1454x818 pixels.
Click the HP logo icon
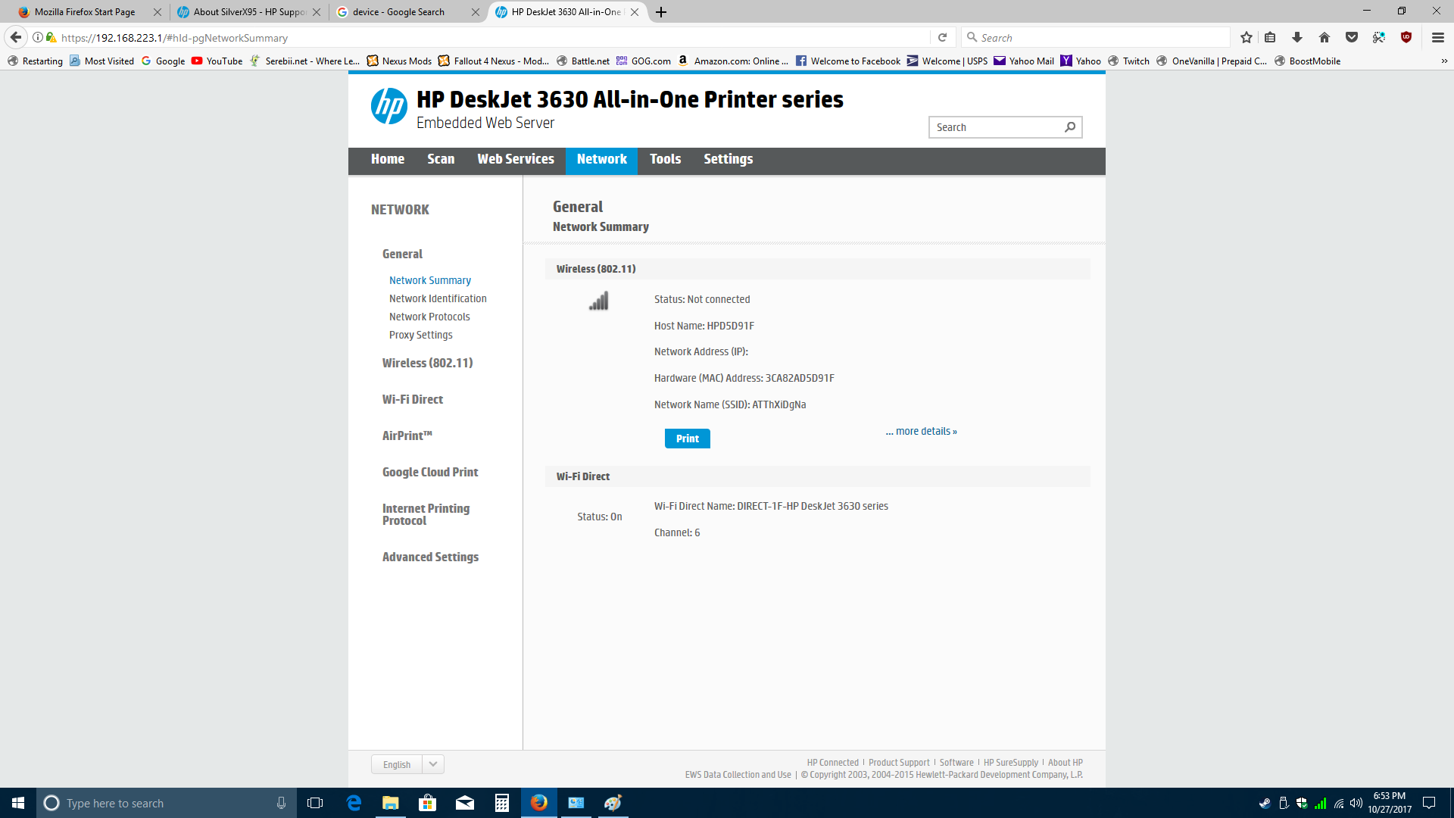389,107
